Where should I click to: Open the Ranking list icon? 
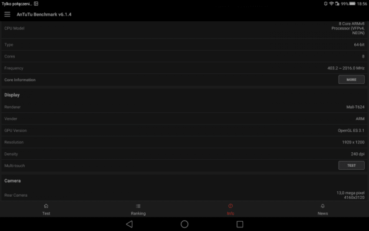tap(138, 206)
